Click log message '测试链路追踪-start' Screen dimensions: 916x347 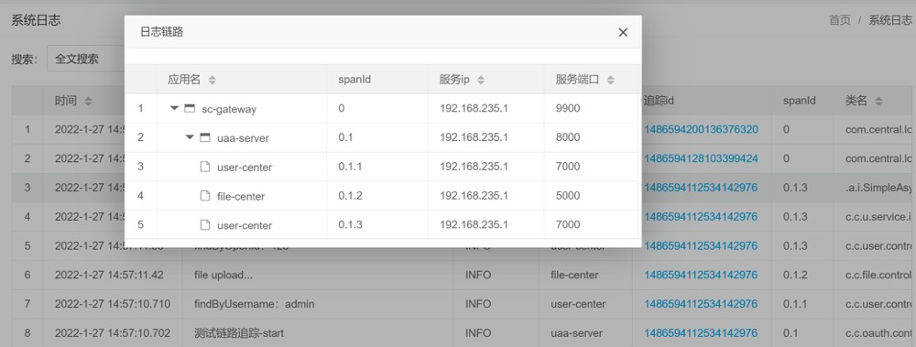[x=239, y=333]
